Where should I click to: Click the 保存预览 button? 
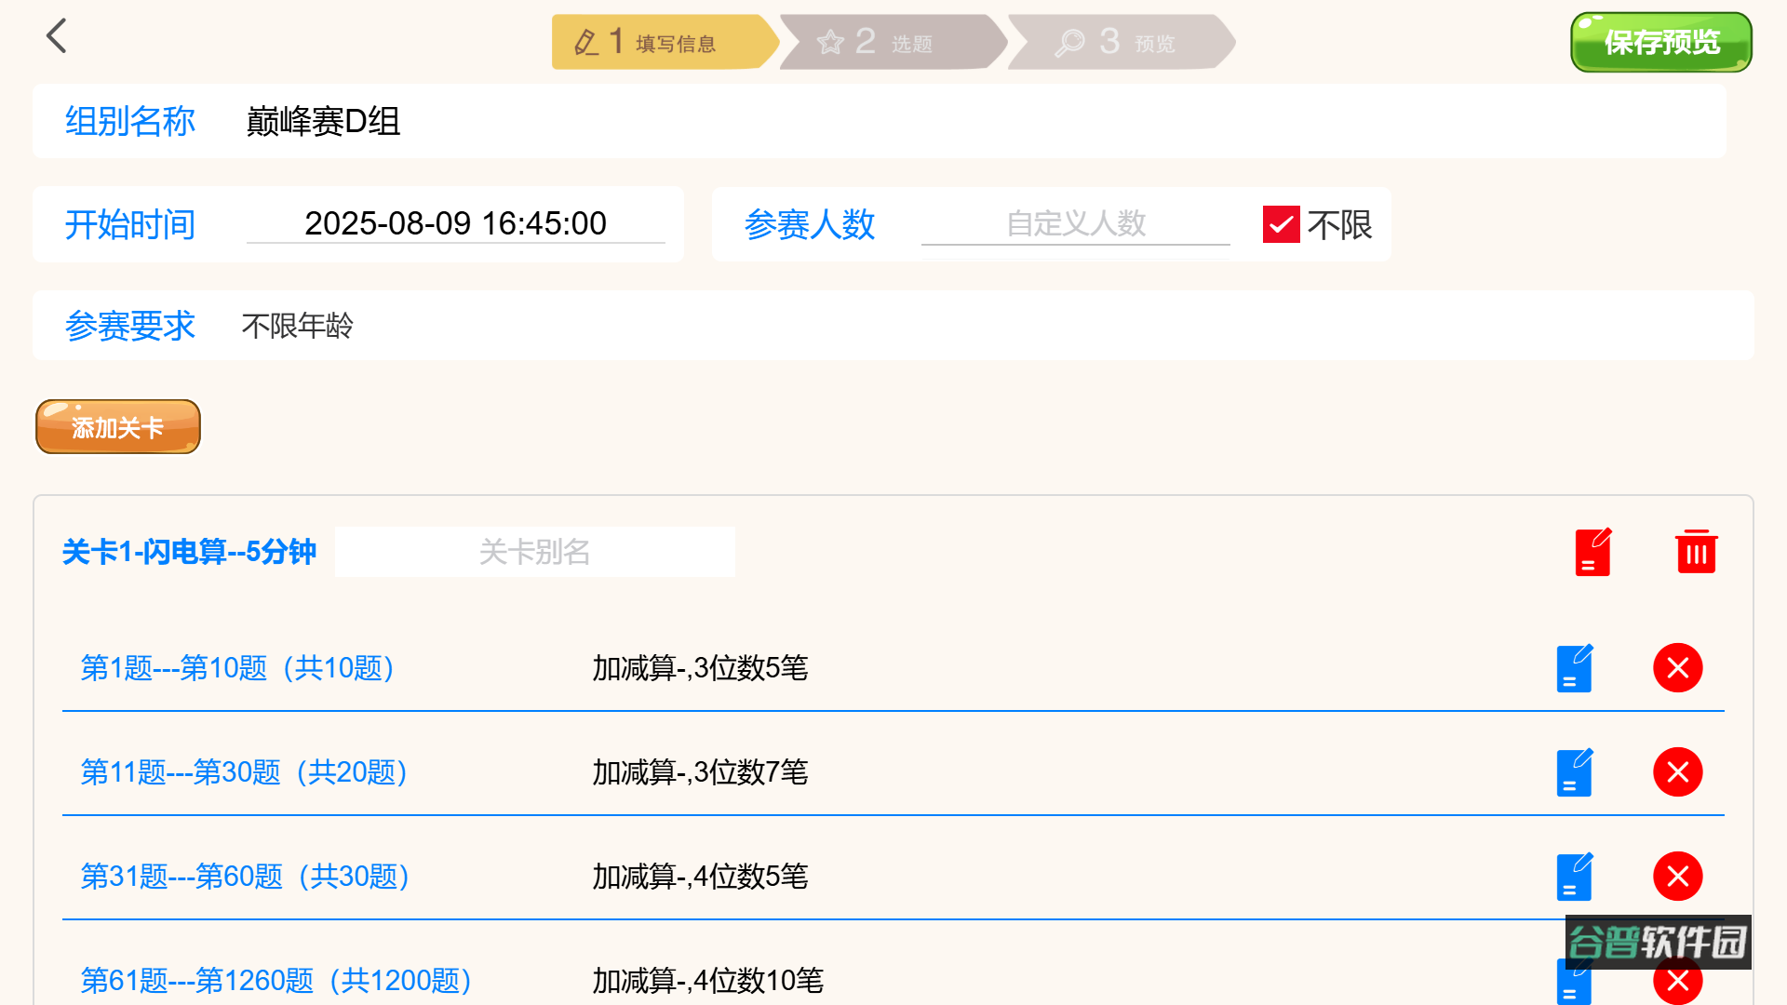(1661, 42)
